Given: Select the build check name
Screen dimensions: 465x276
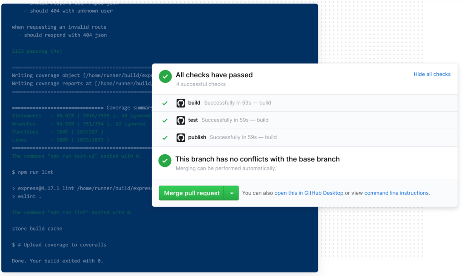Looking at the screenshot, I should [194, 103].
